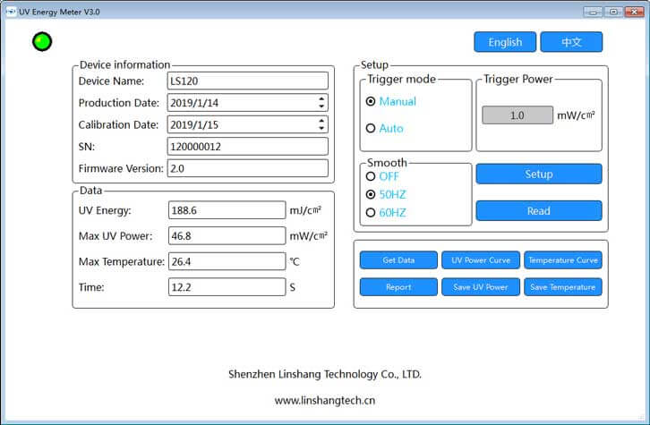Click the Calibration Date field 2019/1/15

click(x=247, y=124)
